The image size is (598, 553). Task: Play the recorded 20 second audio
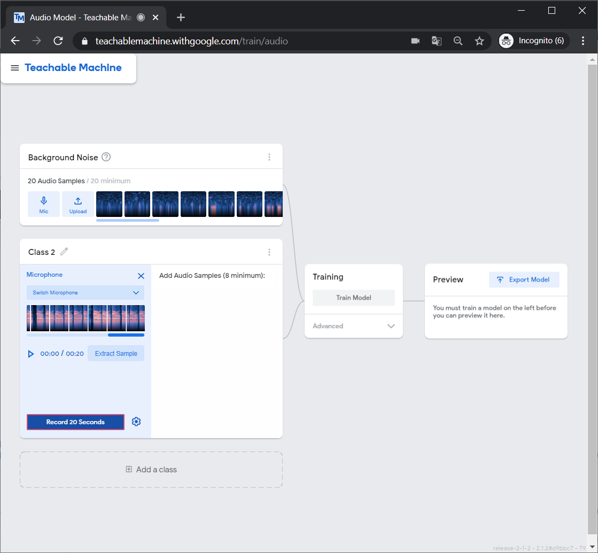coord(31,354)
